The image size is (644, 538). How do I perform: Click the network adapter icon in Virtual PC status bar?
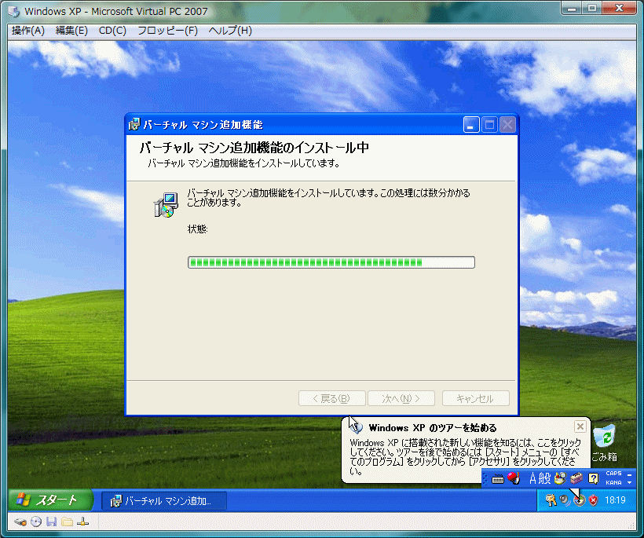(82, 522)
